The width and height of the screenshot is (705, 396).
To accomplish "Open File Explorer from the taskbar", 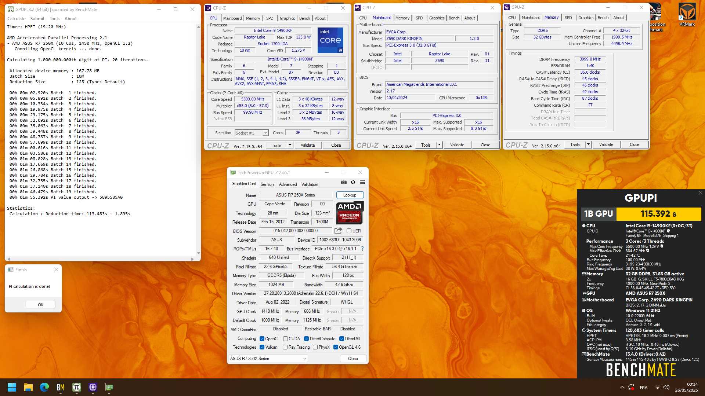I will pos(28,387).
